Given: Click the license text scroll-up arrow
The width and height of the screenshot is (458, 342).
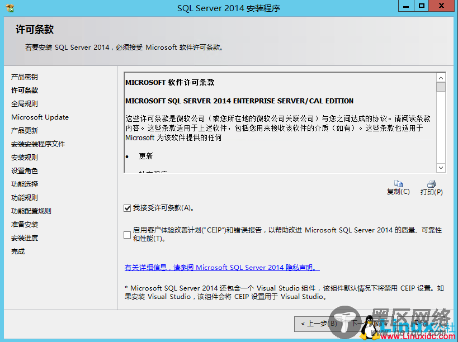Looking at the screenshot, I should [441, 78].
